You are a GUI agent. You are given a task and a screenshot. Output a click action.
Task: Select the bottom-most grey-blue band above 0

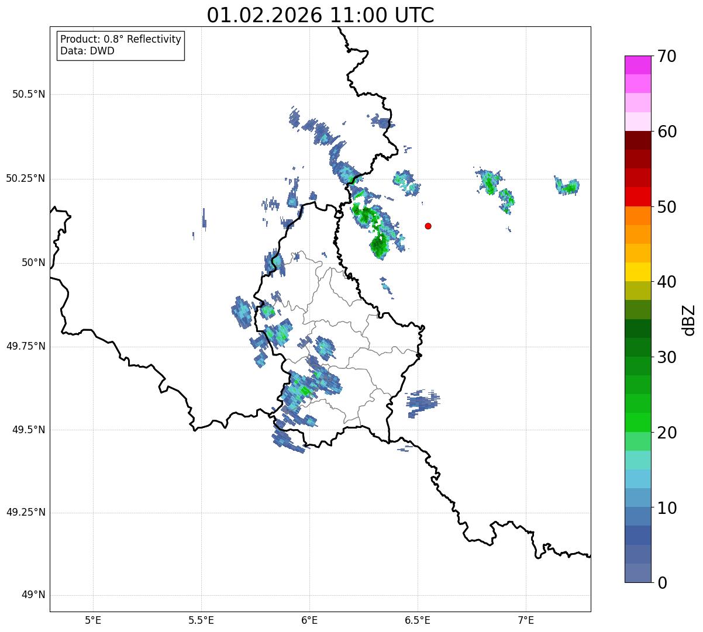click(638, 573)
